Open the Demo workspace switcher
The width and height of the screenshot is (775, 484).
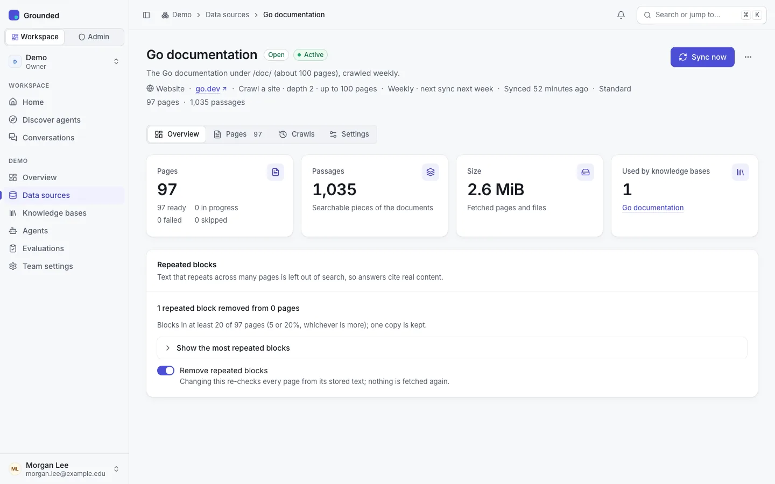(65, 61)
